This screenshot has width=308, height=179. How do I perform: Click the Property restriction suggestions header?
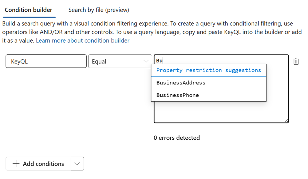click(208, 70)
